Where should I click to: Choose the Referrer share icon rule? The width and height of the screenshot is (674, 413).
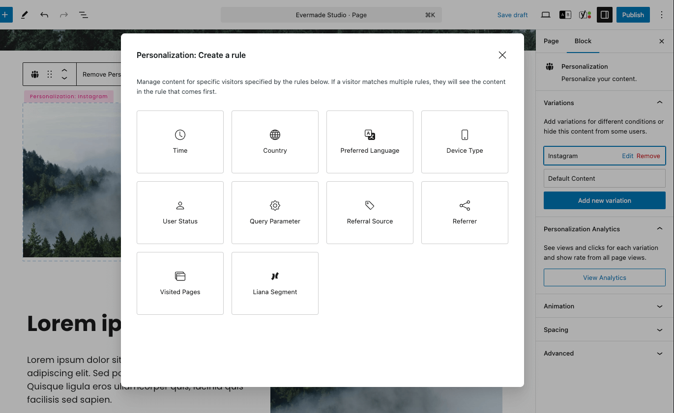[x=465, y=205]
